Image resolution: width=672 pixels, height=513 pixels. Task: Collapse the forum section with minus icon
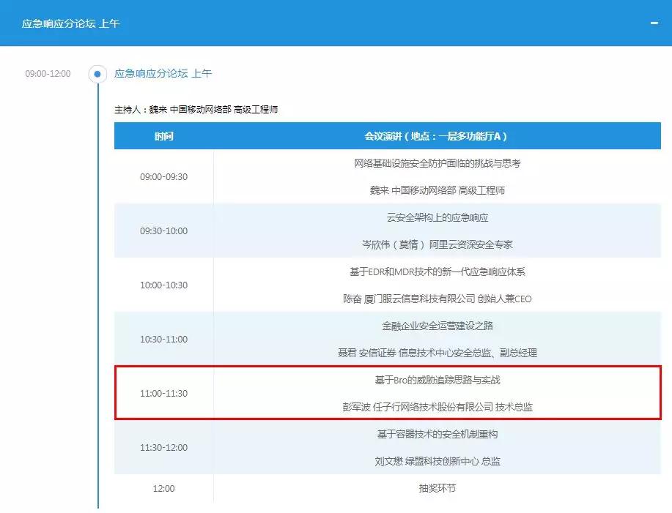click(x=654, y=23)
